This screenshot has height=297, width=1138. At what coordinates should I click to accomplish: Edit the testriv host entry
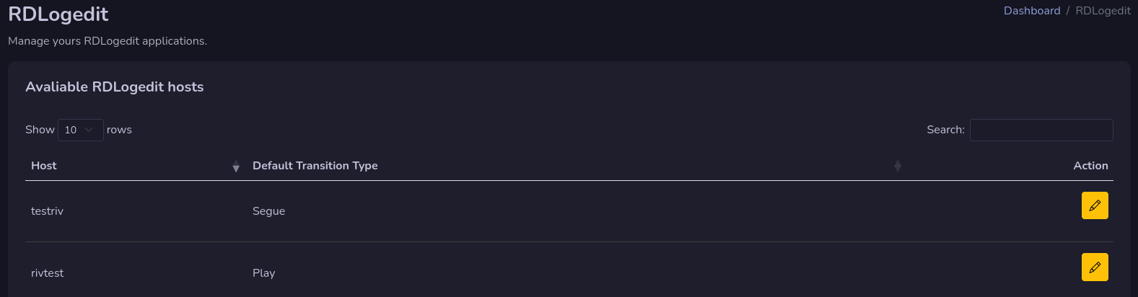point(1094,205)
